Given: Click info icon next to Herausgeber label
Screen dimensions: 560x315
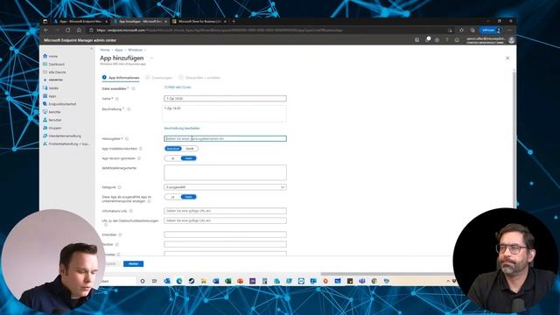Looking at the screenshot, I should pos(127,138).
